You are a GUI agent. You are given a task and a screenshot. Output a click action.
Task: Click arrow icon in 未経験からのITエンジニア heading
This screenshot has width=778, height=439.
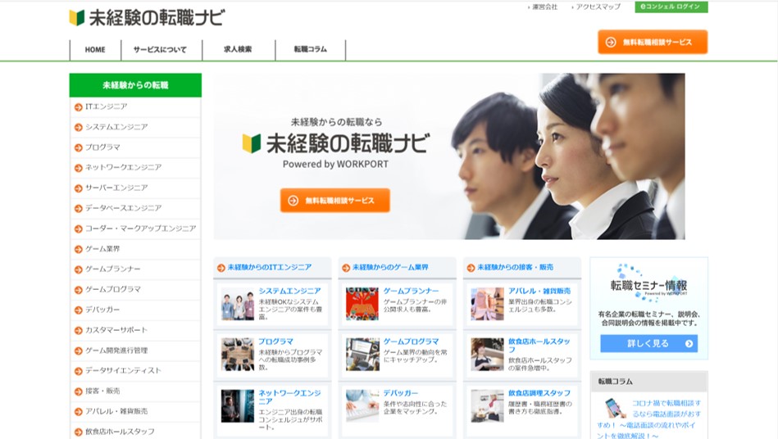point(221,268)
